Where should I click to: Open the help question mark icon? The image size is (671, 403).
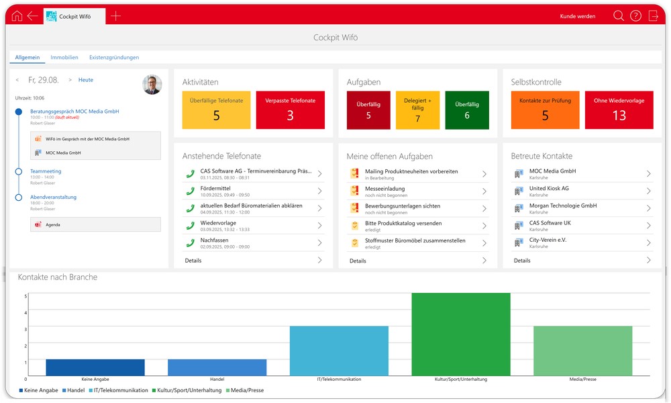(x=635, y=16)
